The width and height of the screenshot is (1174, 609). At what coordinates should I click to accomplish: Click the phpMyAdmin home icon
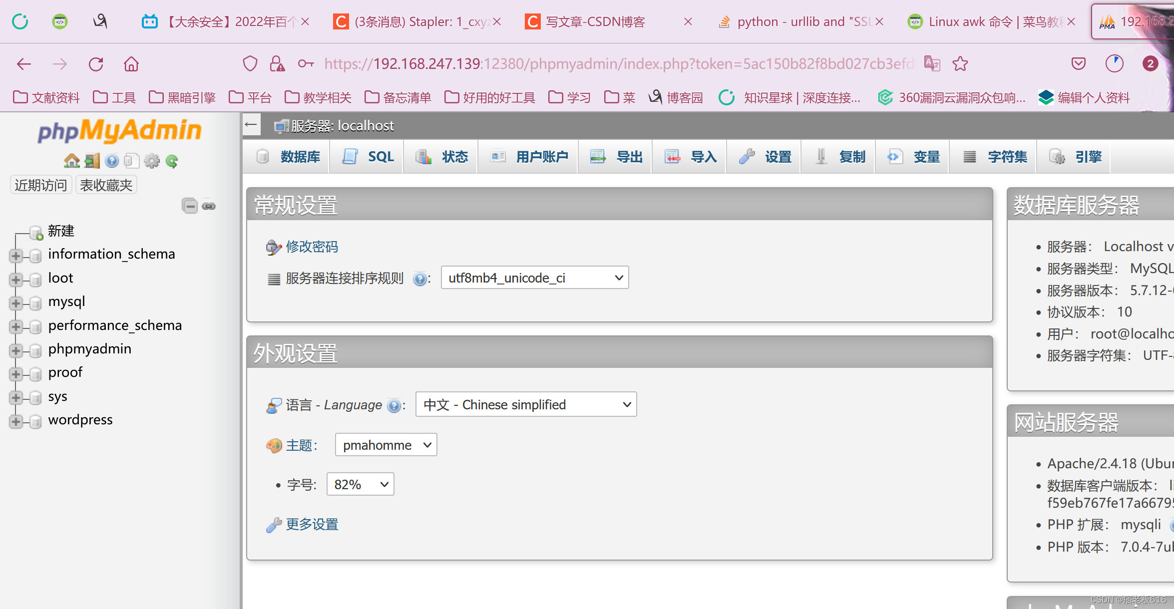coord(72,161)
